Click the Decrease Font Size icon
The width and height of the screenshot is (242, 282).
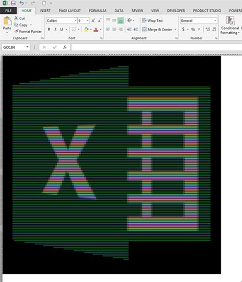(100, 20)
